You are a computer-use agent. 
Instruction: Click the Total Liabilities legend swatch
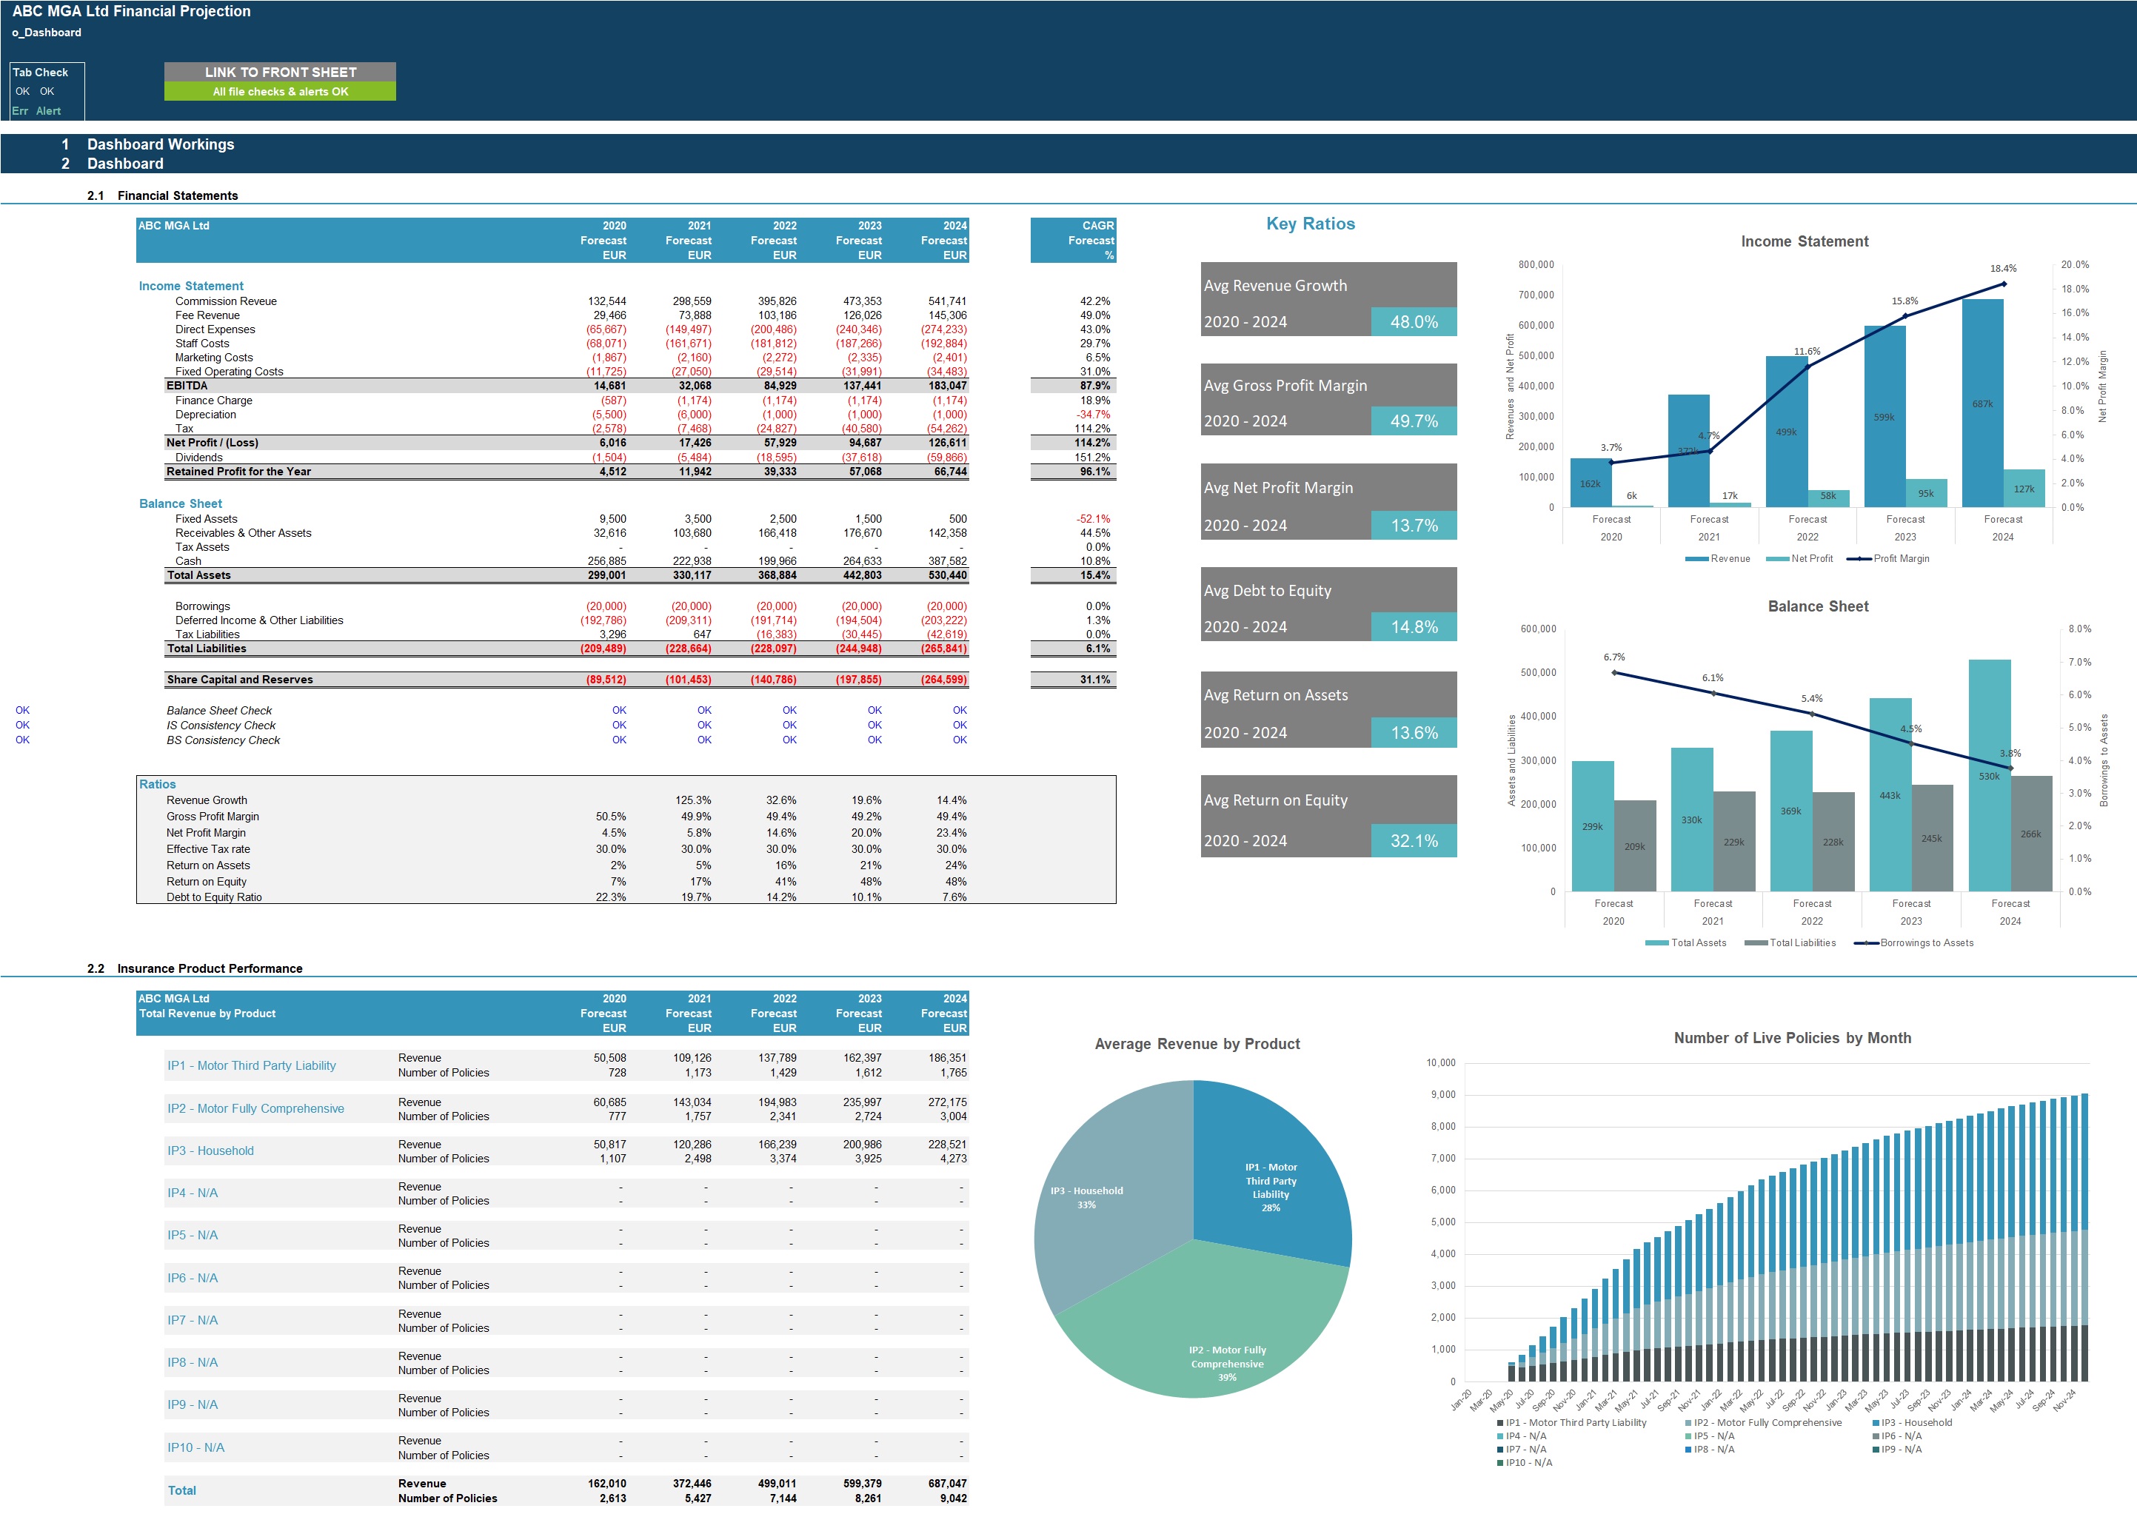(1756, 943)
